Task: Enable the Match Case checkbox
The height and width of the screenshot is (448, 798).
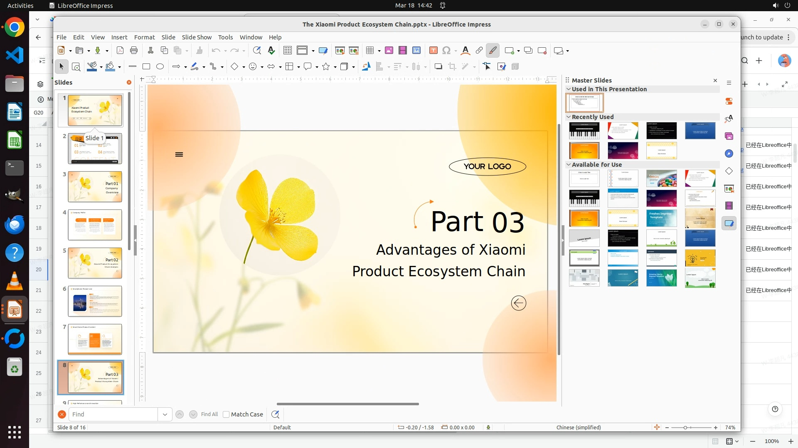Action: click(226, 414)
